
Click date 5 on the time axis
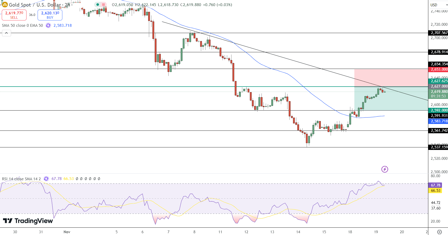pos(117,232)
